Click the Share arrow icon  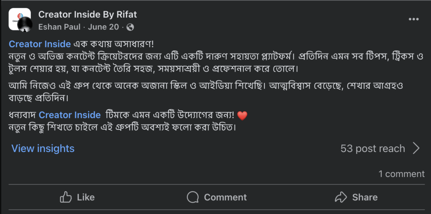[340, 197]
